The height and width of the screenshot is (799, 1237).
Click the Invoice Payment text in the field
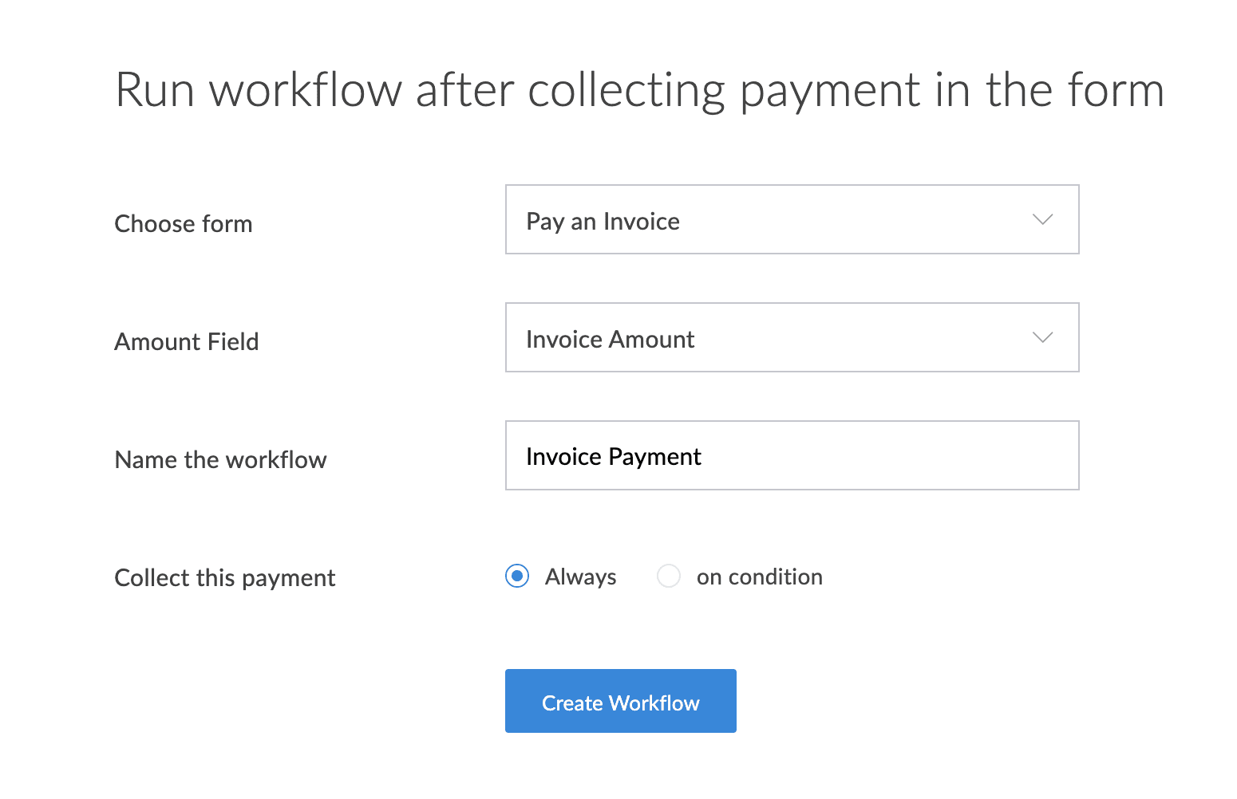click(613, 457)
